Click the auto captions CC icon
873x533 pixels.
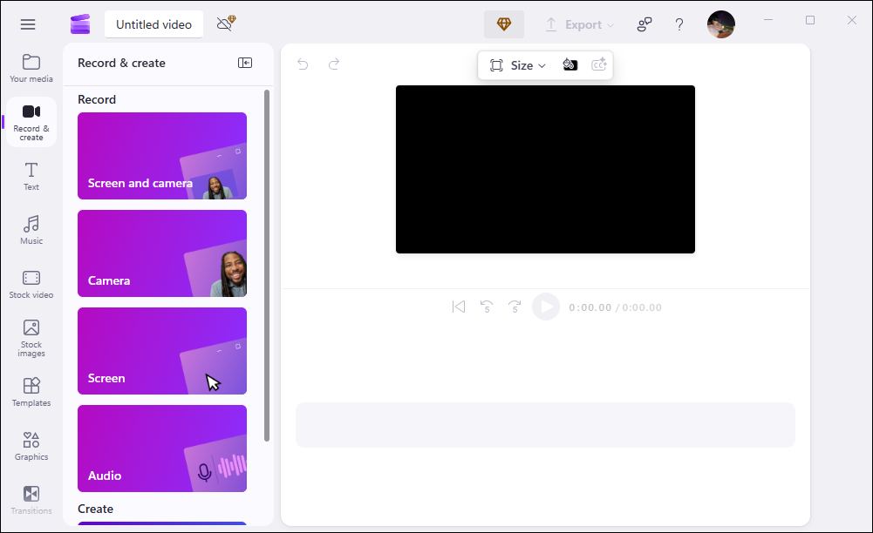(x=599, y=64)
